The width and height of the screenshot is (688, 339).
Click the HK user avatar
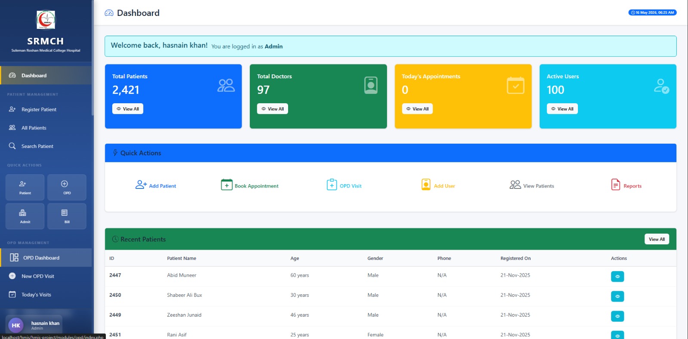pyautogui.click(x=16, y=325)
